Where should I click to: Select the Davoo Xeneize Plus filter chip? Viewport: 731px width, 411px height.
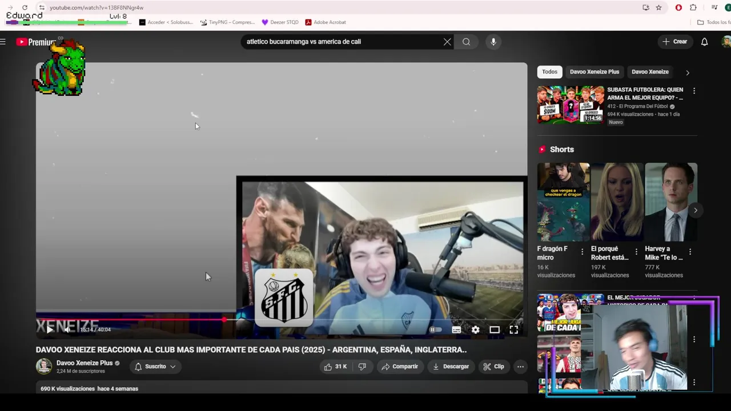point(595,72)
